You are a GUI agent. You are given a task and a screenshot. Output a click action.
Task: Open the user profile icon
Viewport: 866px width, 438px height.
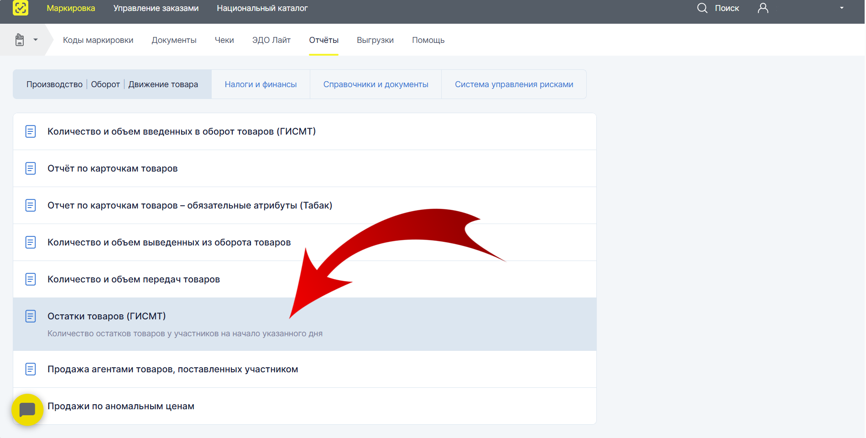763,8
